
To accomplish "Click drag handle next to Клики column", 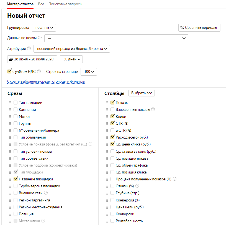I will [x=107, y=117].
